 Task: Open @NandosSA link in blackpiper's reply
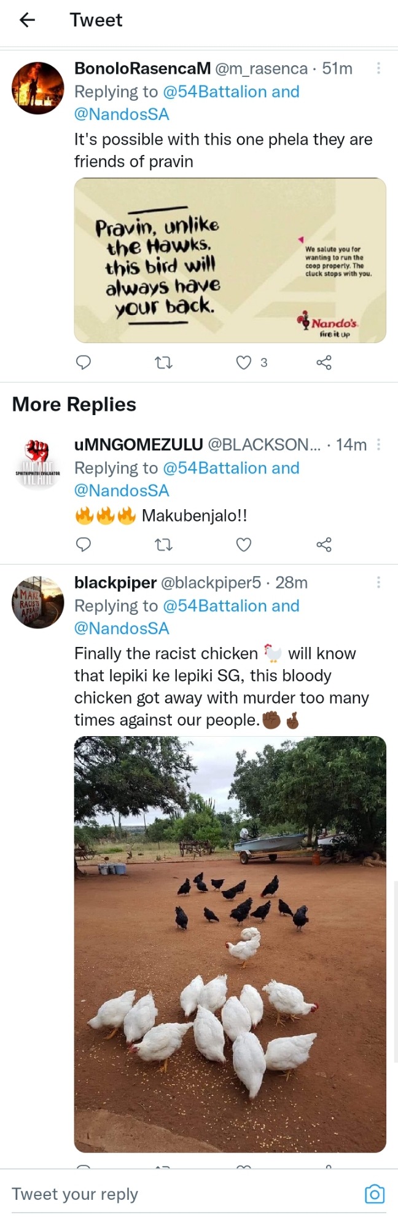122,628
